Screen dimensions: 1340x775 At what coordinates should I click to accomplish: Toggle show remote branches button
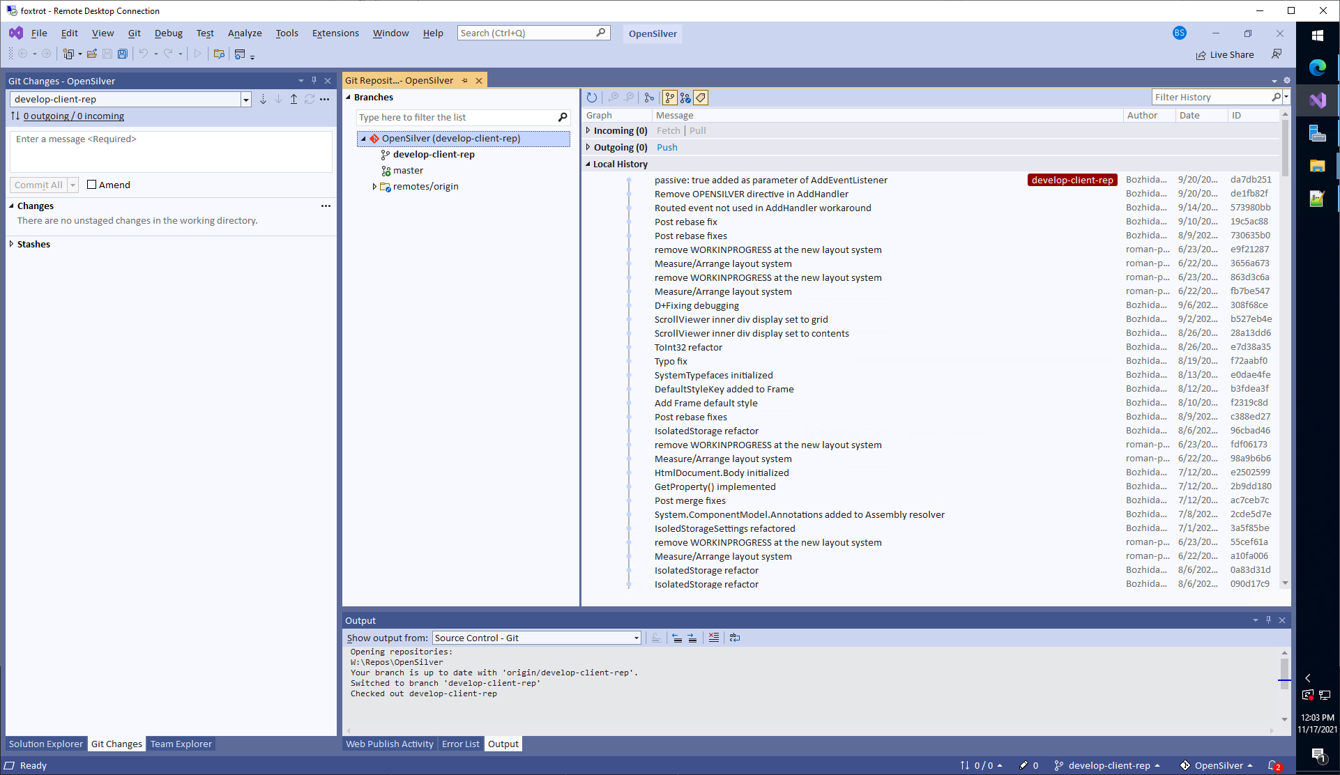pos(685,98)
